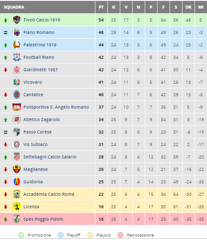The image size is (207, 240).
Task: Open the Vicovaro team link
Action: coord(33,82)
